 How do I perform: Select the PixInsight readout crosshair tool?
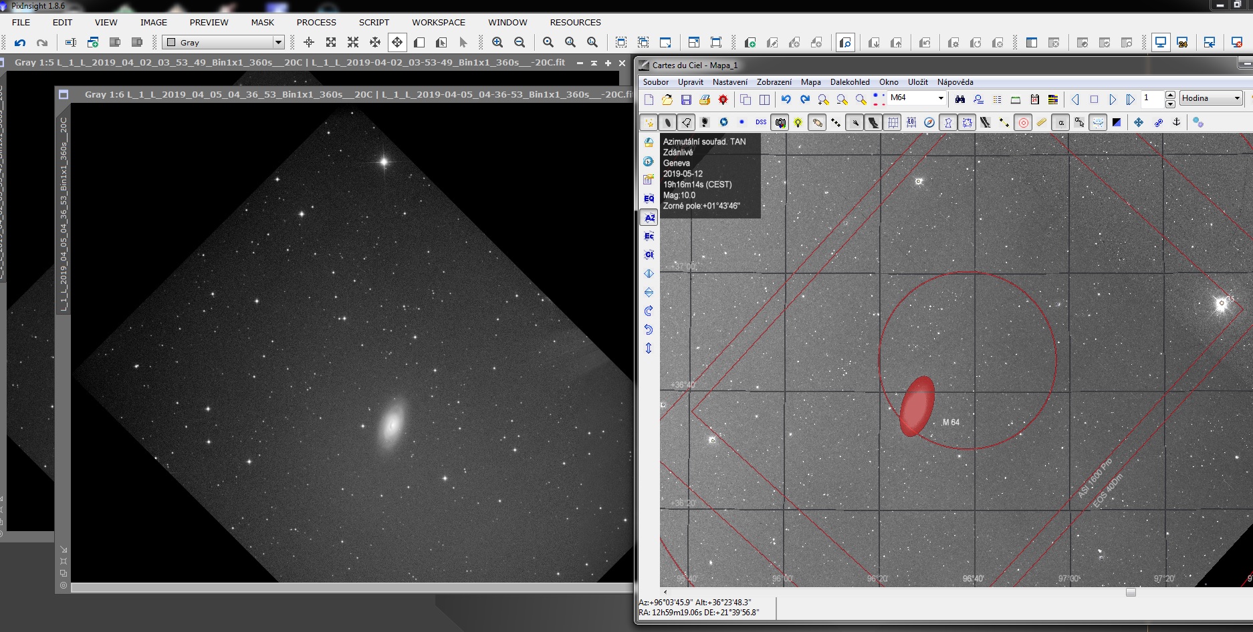tap(309, 43)
